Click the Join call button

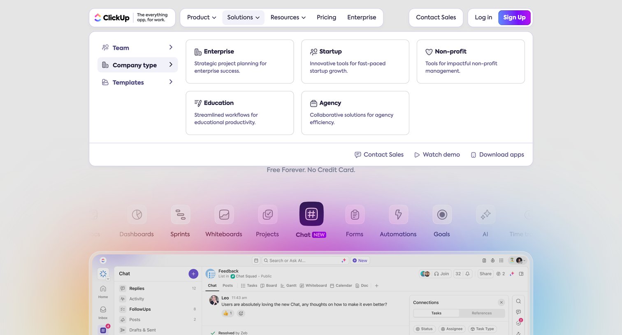click(441, 274)
